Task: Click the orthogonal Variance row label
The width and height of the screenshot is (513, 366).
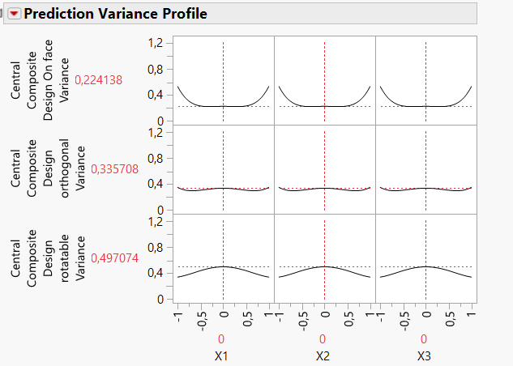Action: coord(48,168)
